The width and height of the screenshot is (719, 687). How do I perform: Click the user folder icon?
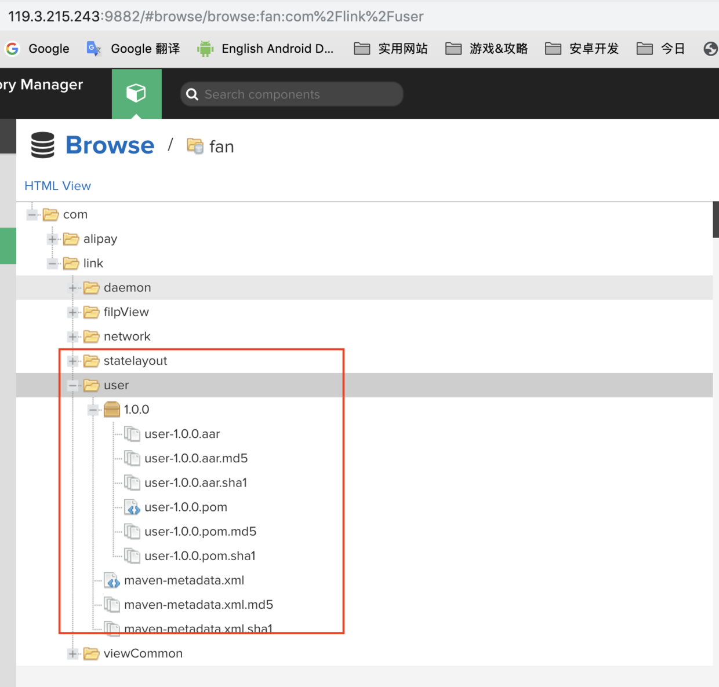click(92, 385)
